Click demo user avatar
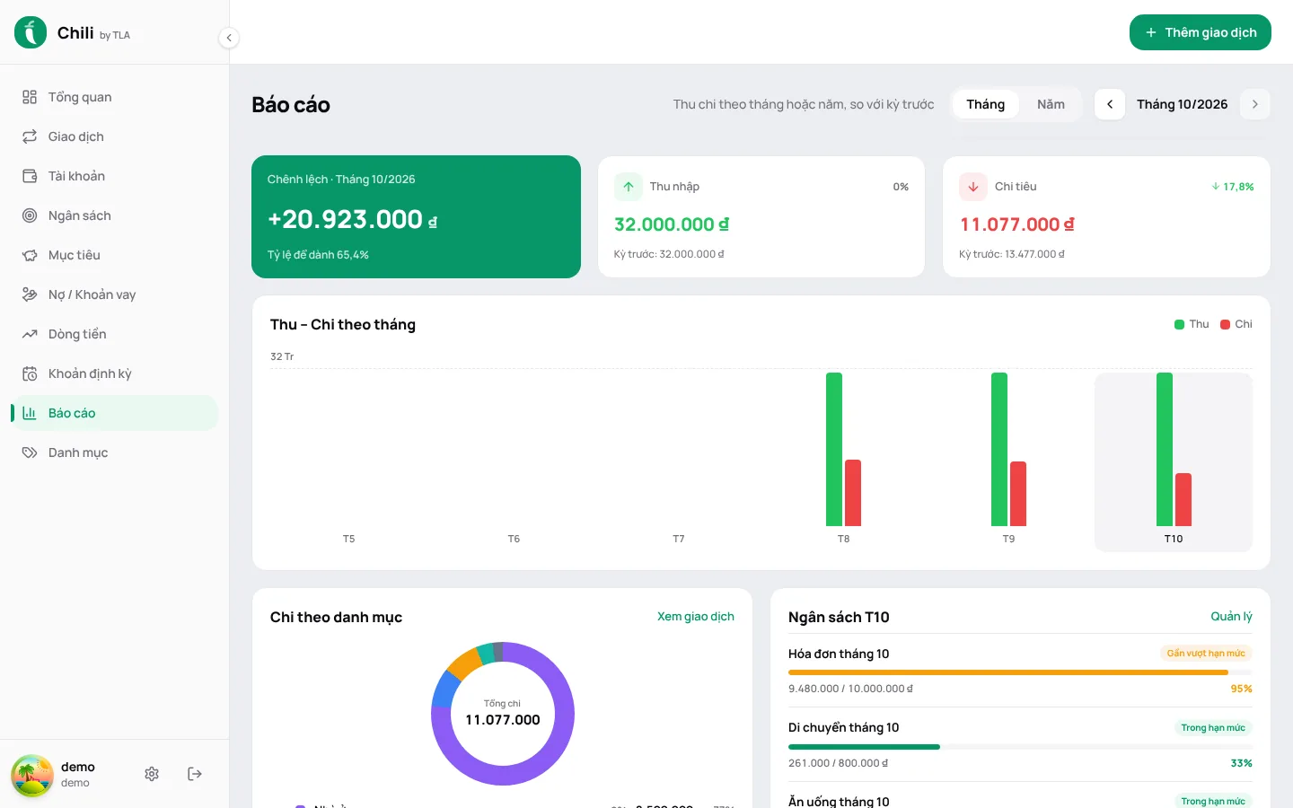The width and height of the screenshot is (1293, 808). pyautogui.click(x=32, y=775)
